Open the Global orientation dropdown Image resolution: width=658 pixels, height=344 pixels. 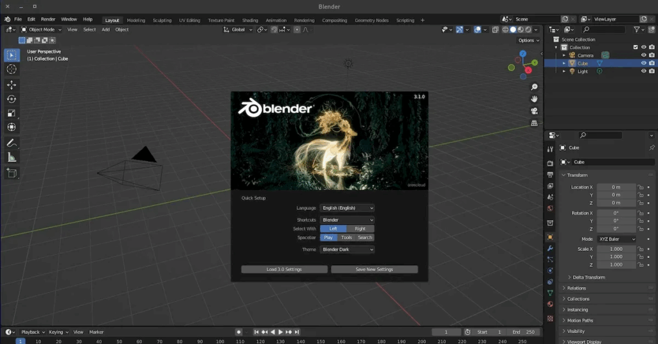click(x=238, y=30)
